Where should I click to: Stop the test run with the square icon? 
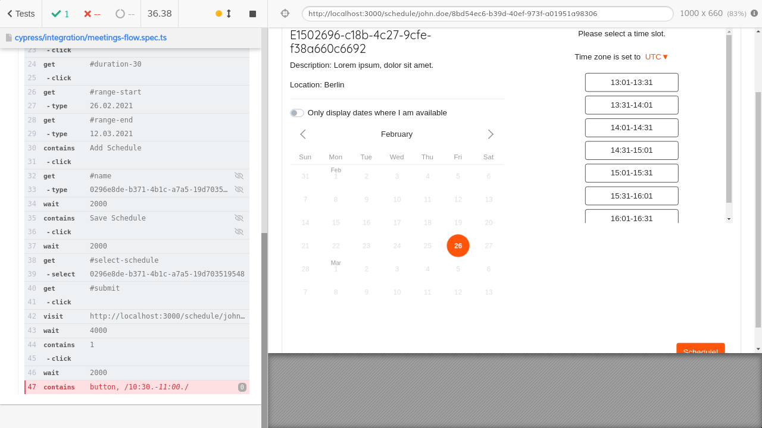(252, 12)
